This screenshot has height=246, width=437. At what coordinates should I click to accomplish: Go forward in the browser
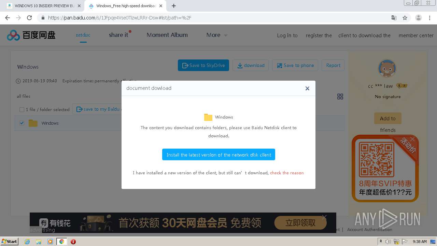click(18, 18)
